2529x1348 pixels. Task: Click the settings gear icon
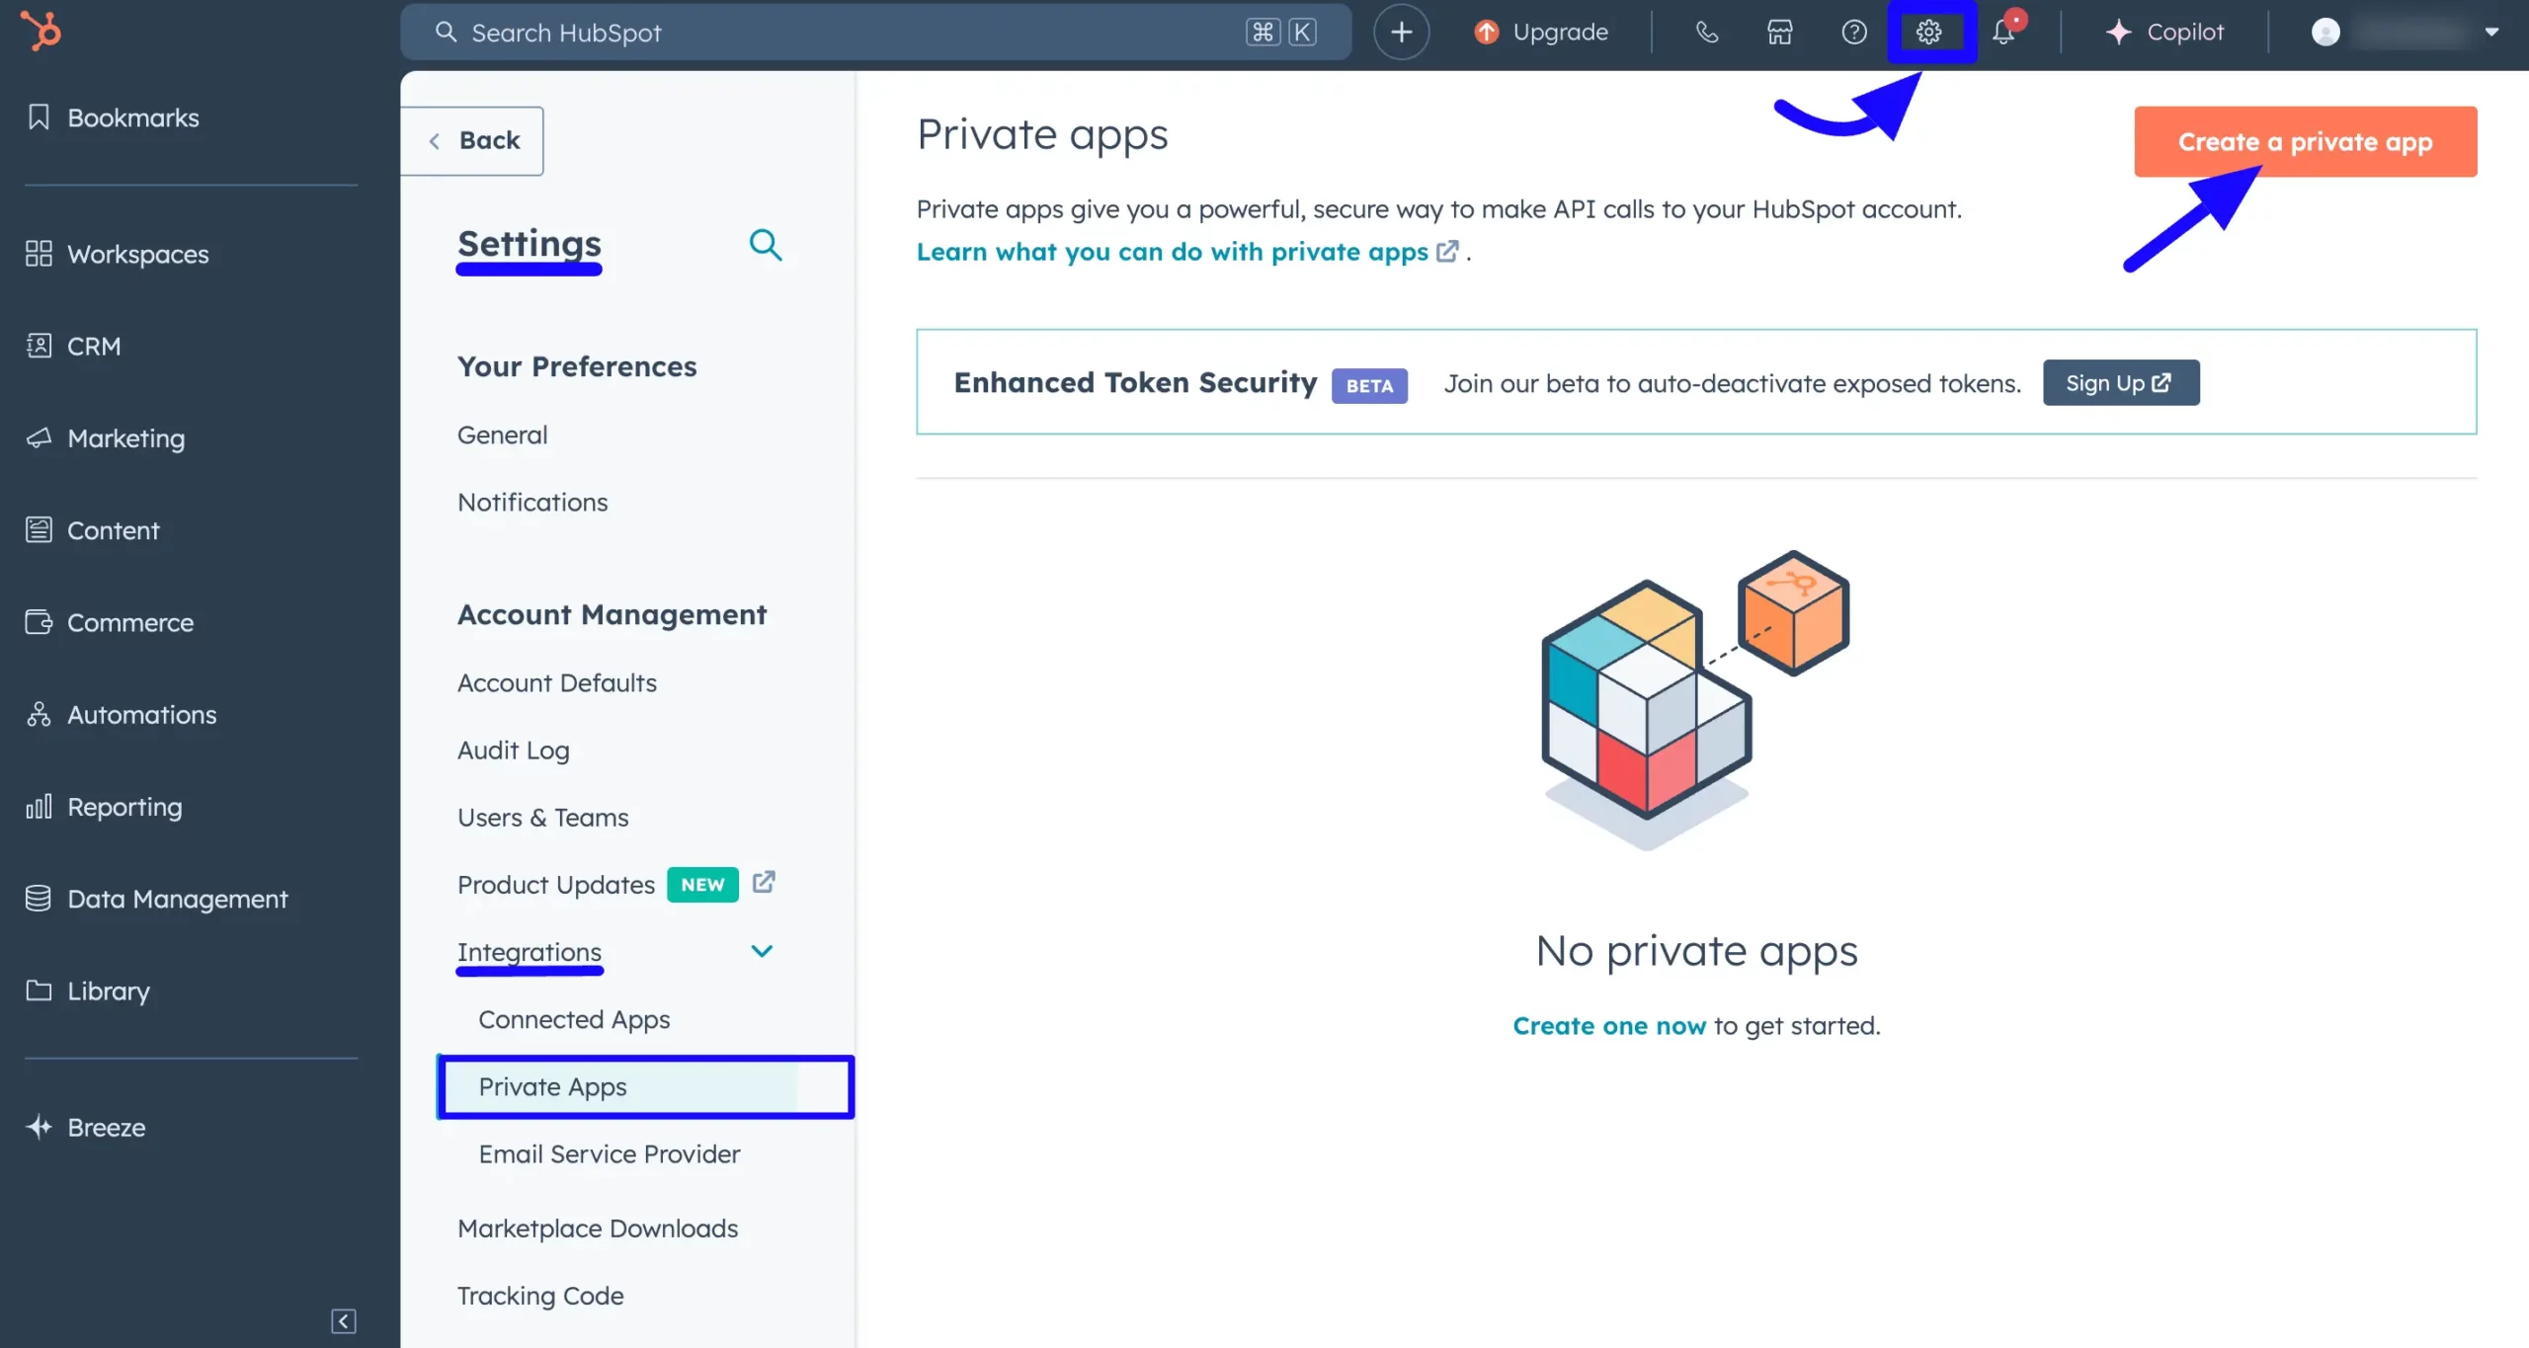1929,33
